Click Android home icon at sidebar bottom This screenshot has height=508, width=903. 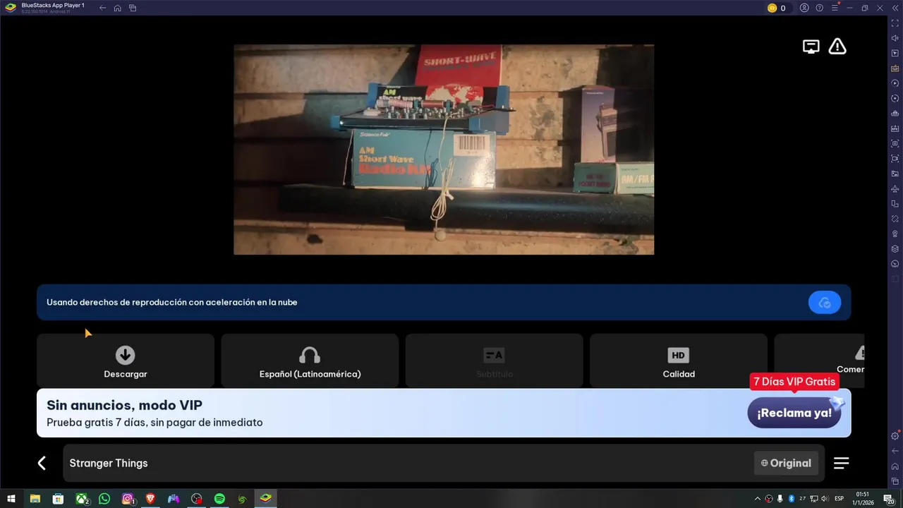[x=895, y=466]
